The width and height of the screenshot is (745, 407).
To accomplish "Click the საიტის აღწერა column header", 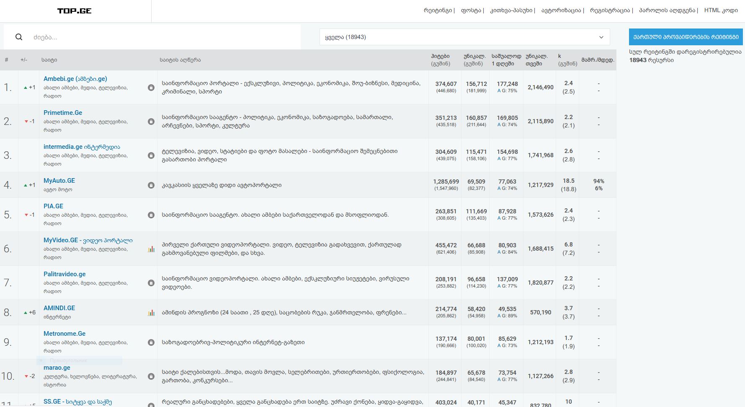I will pos(180,60).
